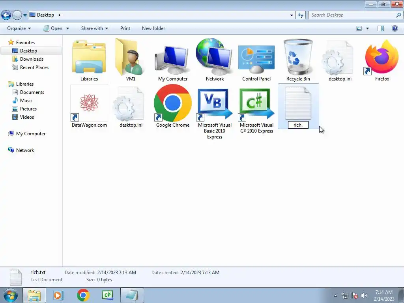Open Documents library in the sidebar
404x303 pixels.
click(32, 92)
